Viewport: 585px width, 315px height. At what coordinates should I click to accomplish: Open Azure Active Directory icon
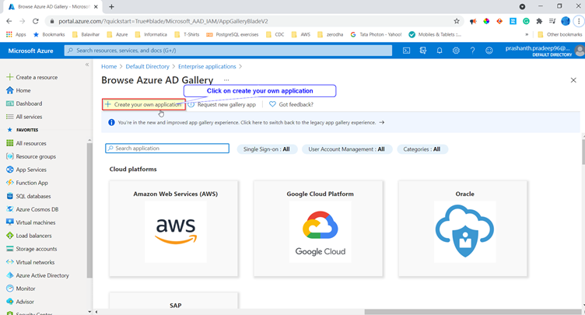(x=10, y=275)
